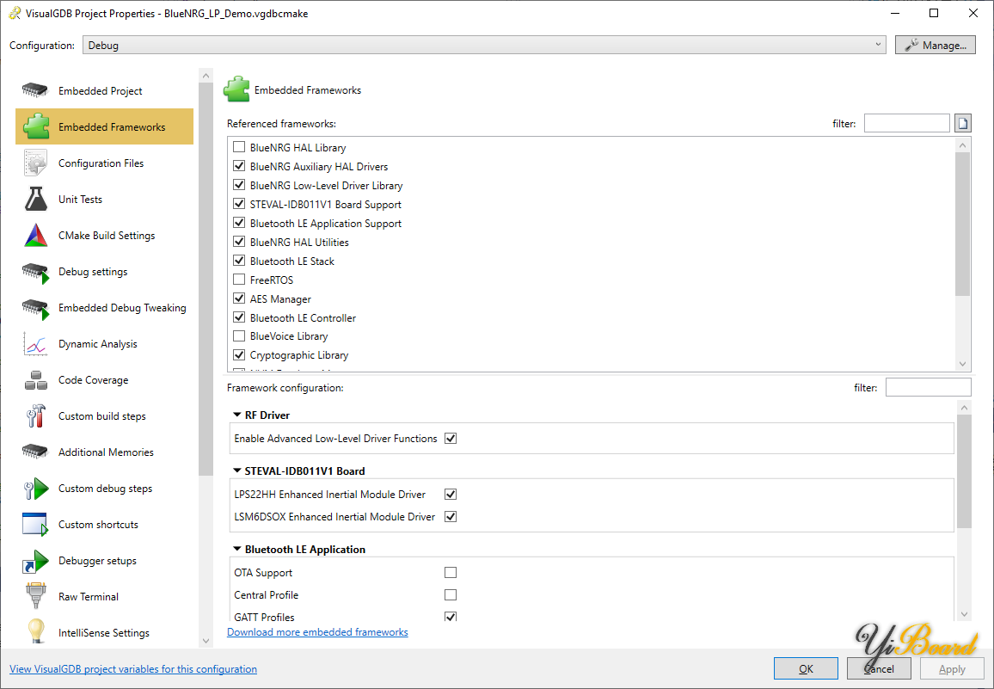Uncheck BlueNRG Low-Level Driver Library

[x=239, y=185]
